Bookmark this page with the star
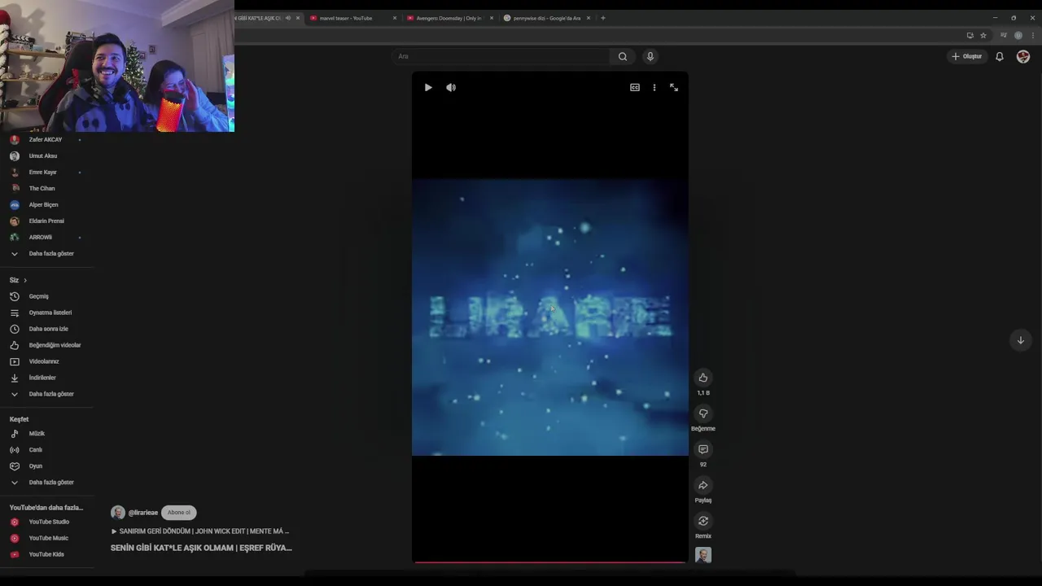1042x586 pixels. coord(983,35)
